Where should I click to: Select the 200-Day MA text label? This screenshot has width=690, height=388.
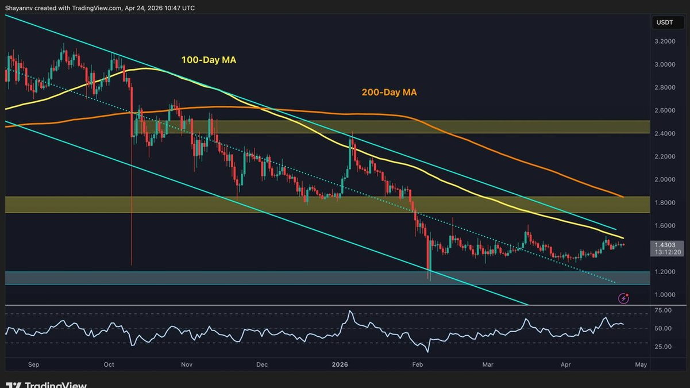[389, 92]
